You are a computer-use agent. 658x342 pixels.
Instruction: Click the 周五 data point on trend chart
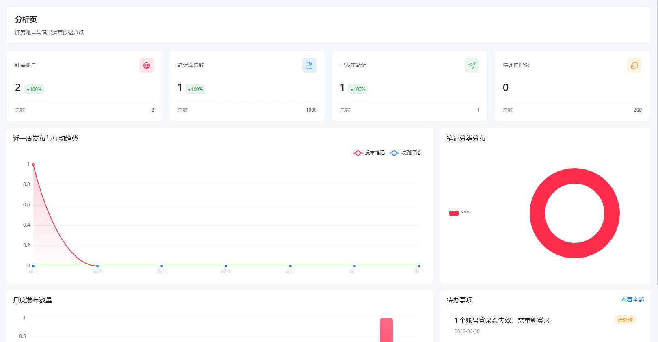coord(162,266)
